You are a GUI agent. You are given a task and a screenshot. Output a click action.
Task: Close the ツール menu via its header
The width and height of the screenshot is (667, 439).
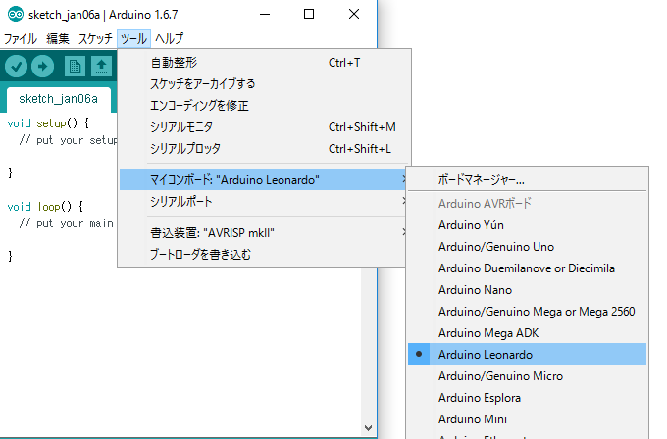(133, 38)
